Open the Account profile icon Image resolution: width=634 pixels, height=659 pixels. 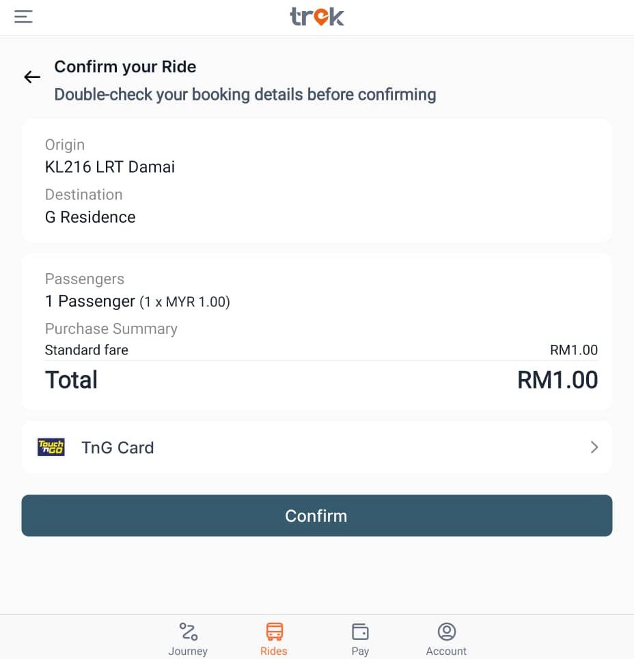[x=446, y=631]
